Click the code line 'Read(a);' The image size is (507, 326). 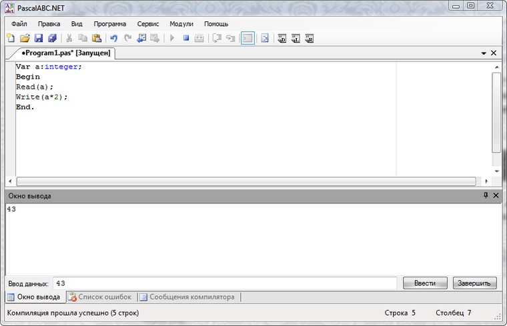(x=35, y=87)
